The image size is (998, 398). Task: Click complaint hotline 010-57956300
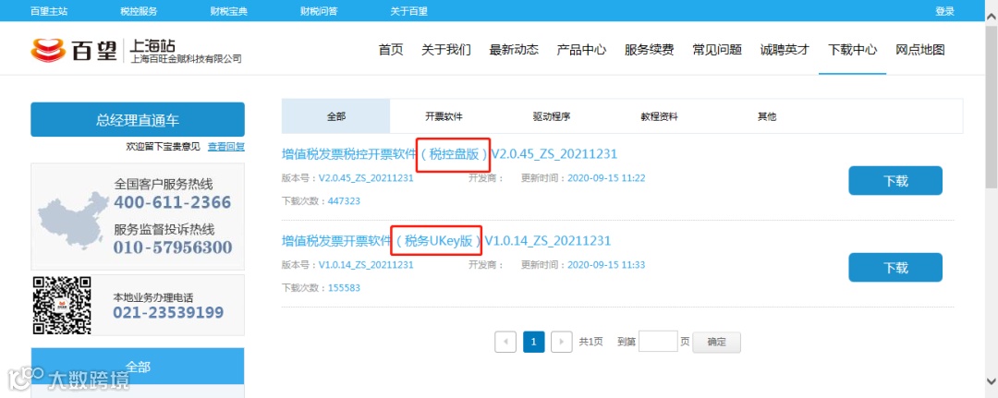pos(173,247)
